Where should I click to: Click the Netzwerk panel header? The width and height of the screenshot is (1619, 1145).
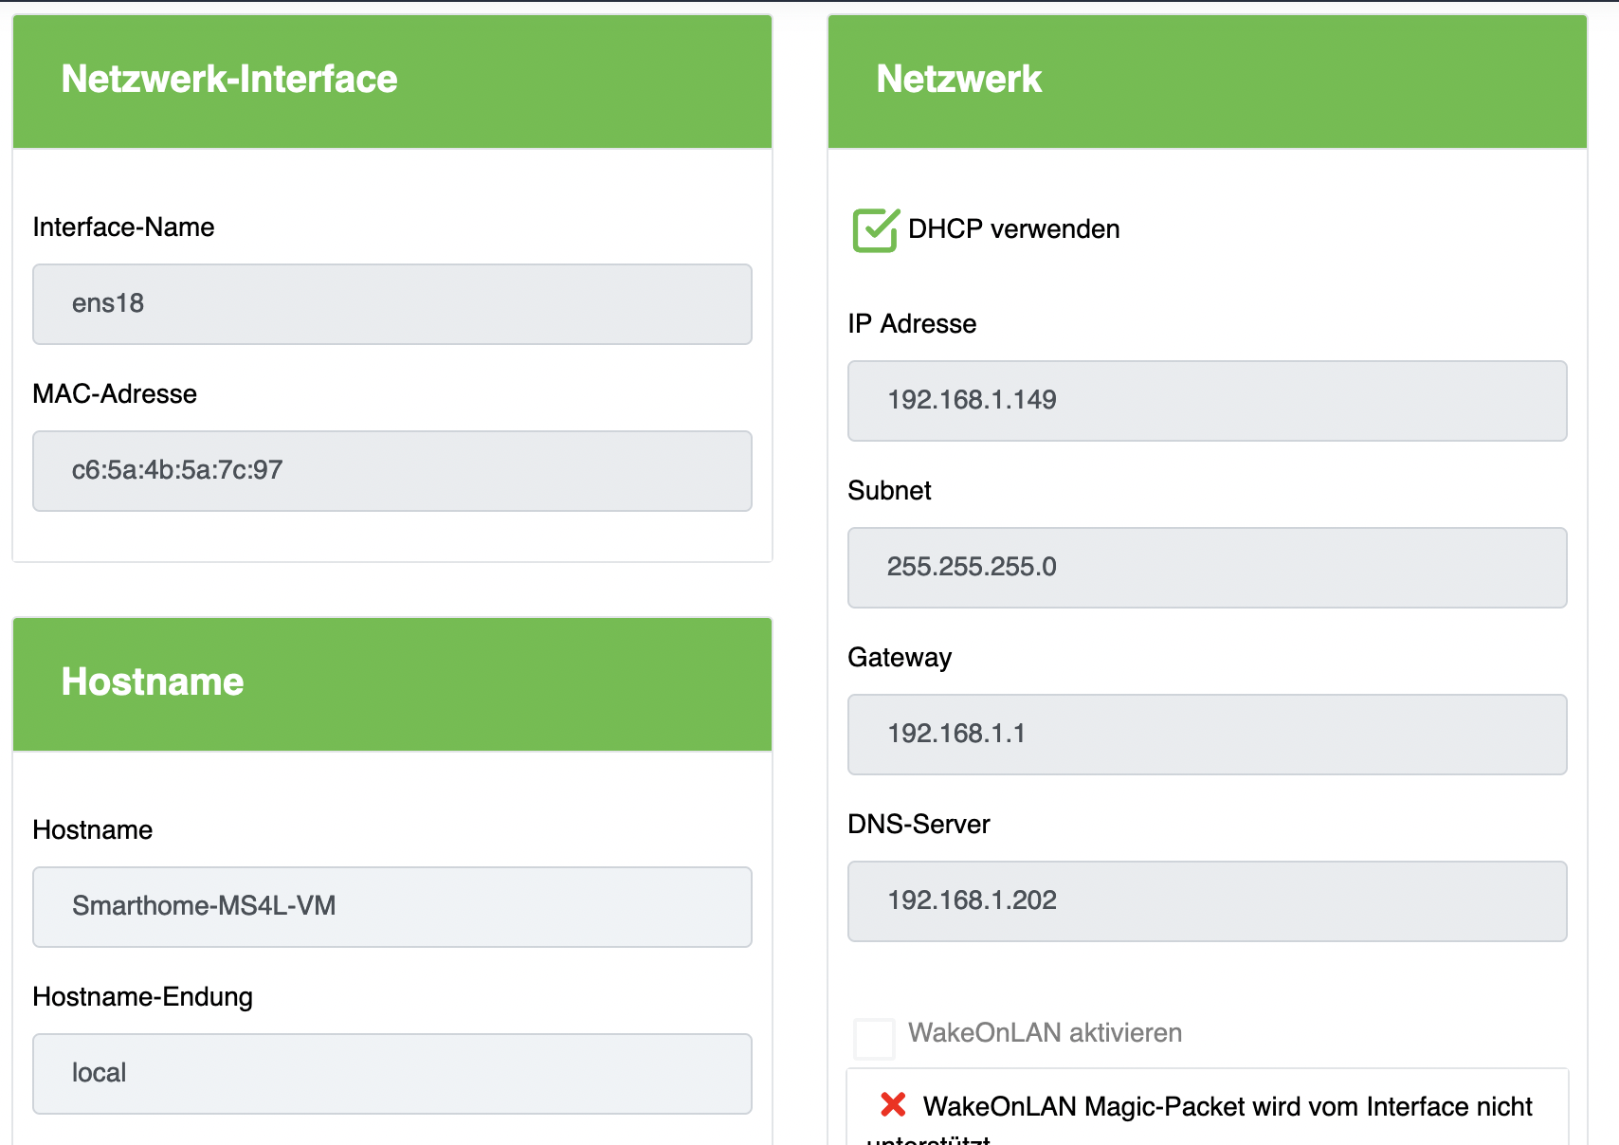(x=1207, y=81)
